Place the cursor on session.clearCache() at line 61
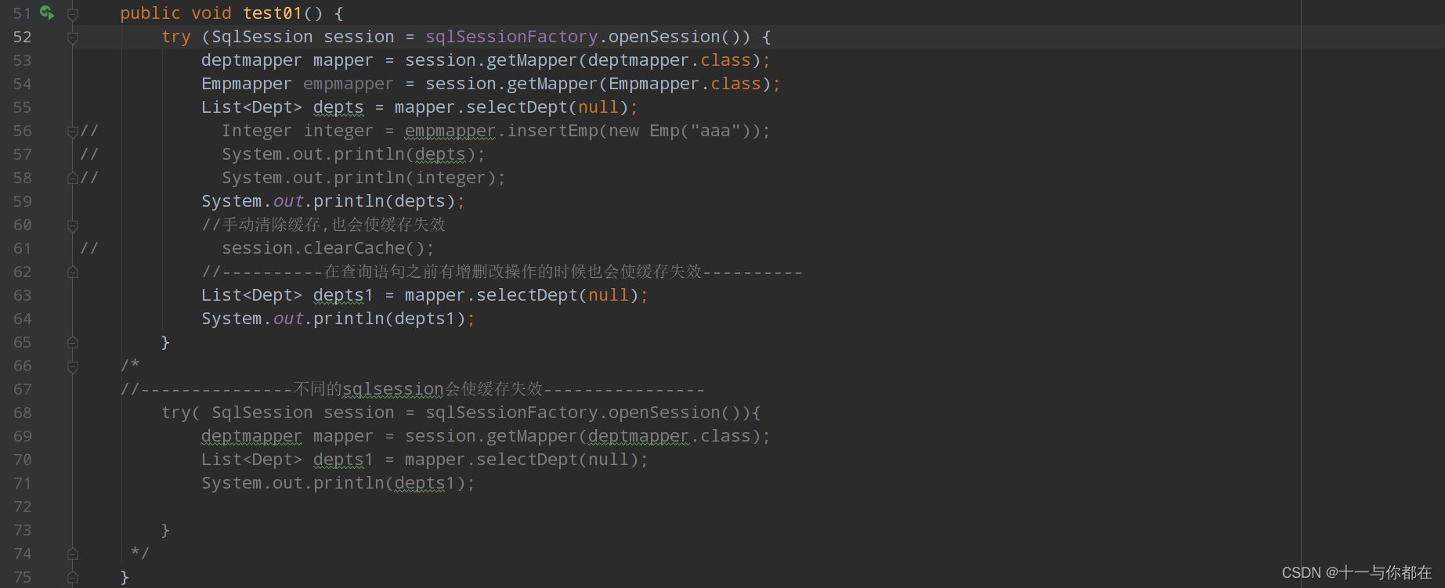This screenshot has width=1445, height=588. (328, 248)
